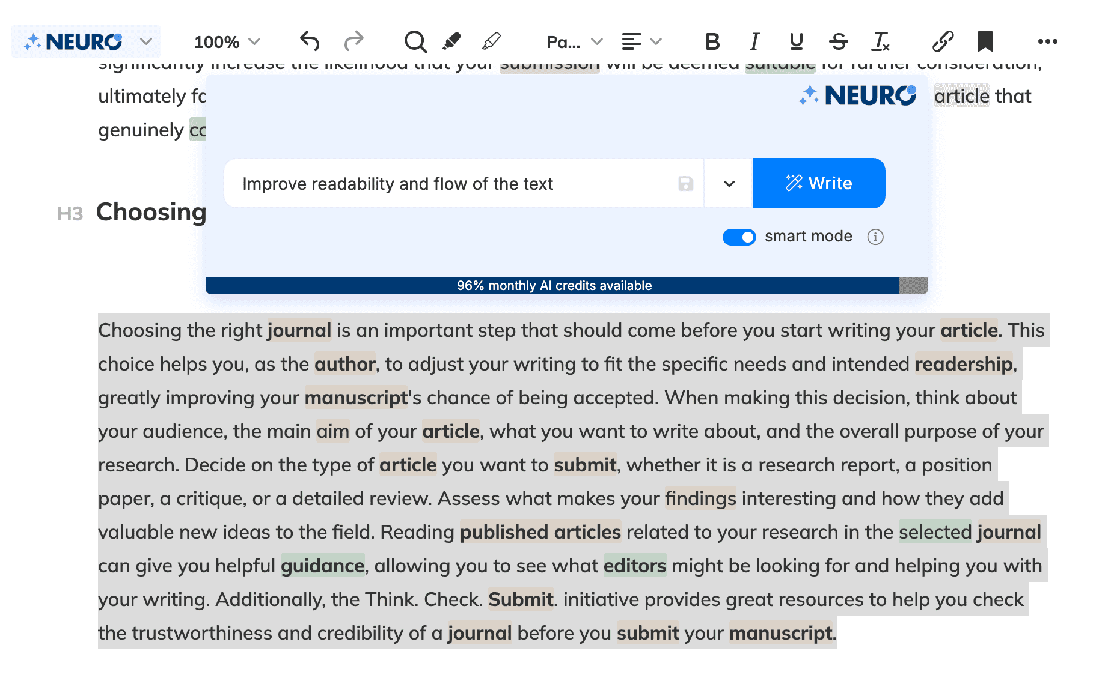Toggle italic formatting
This screenshot has height=687, width=1117.
[754, 41]
